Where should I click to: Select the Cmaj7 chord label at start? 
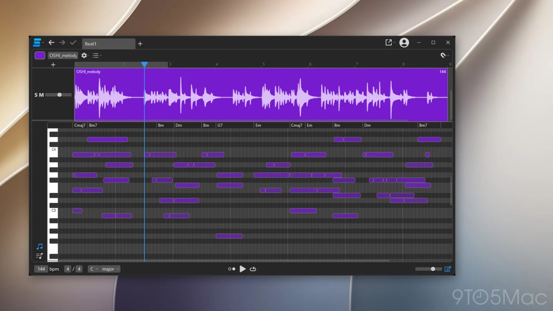click(80, 125)
